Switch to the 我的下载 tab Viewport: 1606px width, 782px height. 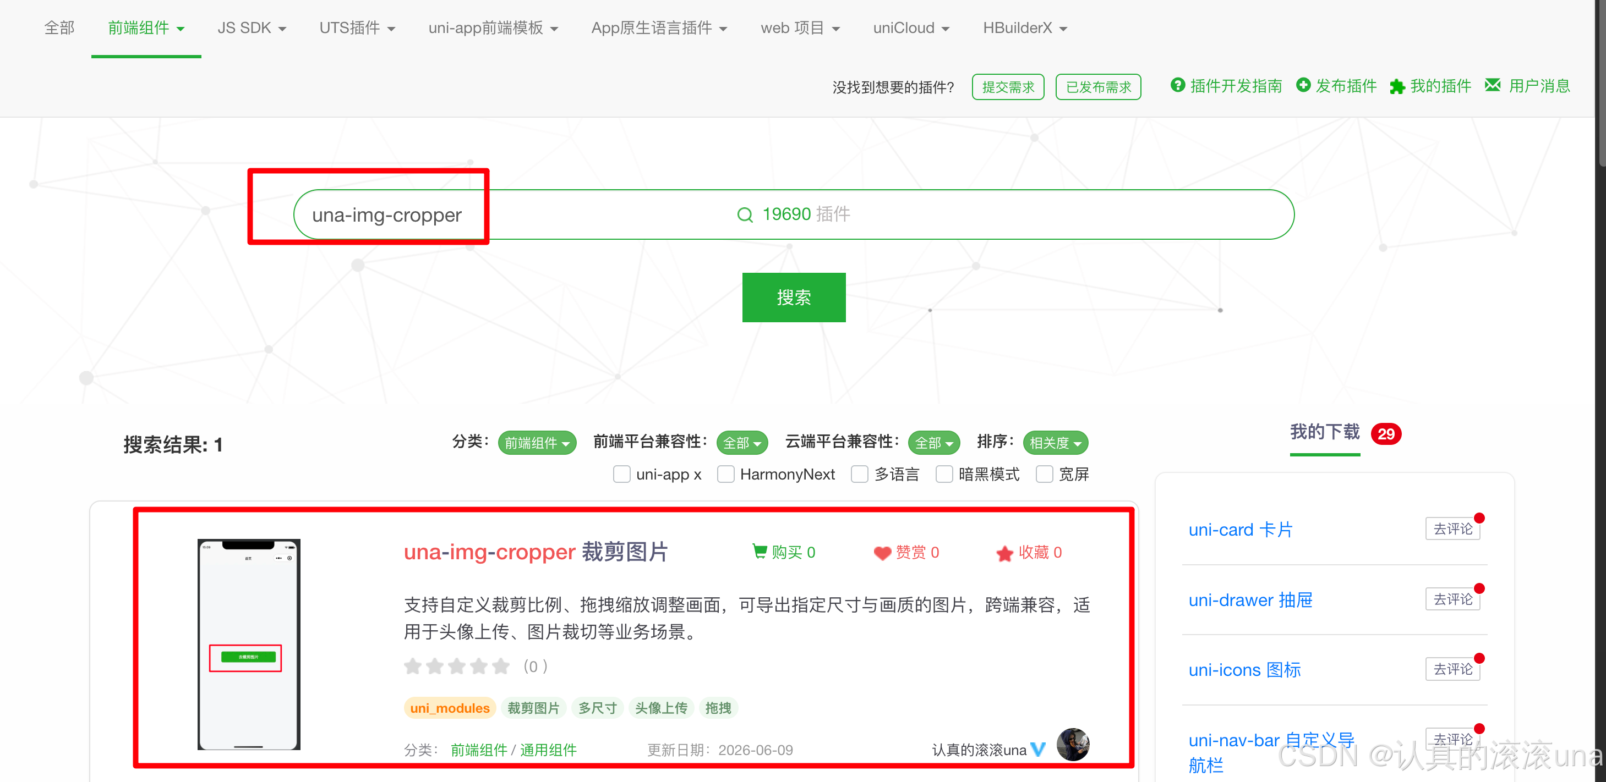(x=1325, y=432)
